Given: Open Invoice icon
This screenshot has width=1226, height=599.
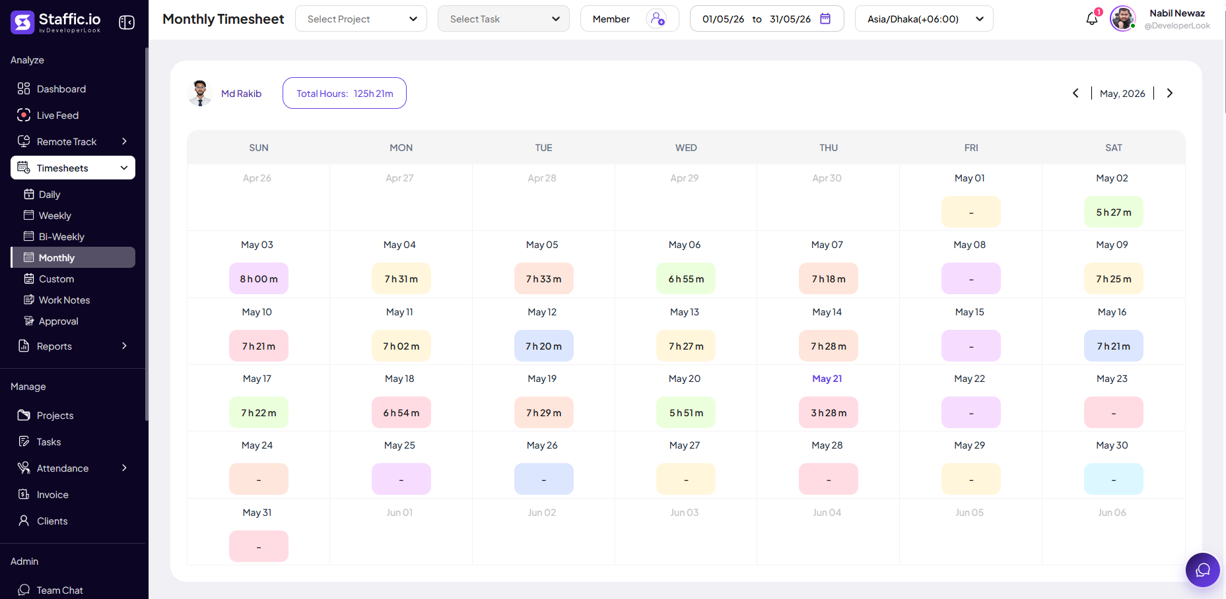Looking at the screenshot, I should point(24,494).
